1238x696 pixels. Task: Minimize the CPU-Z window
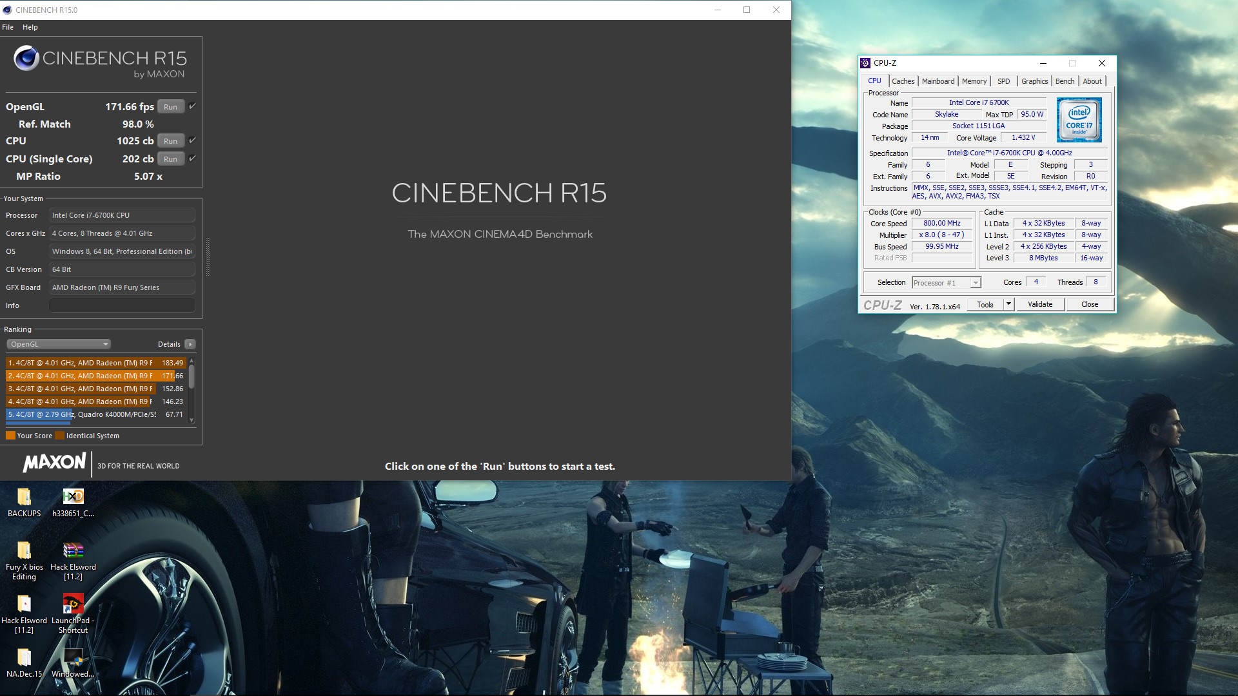[1043, 63]
